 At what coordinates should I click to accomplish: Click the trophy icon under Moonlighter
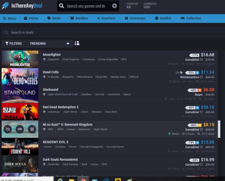pos(44,59)
